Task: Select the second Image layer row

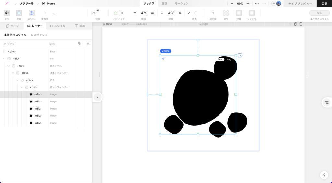Action: 46,102
